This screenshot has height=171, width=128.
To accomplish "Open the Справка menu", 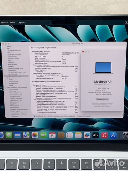I will pyautogui.click(x=21, y=22).
